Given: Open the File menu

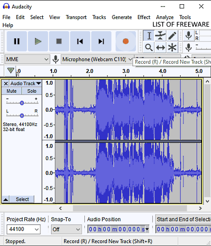Looking at the screenshot, I should point(7,17).
